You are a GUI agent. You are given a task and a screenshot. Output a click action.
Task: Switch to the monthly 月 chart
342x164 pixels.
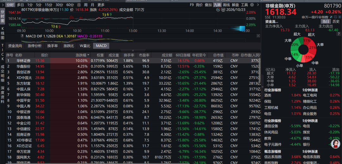point(93,5)
